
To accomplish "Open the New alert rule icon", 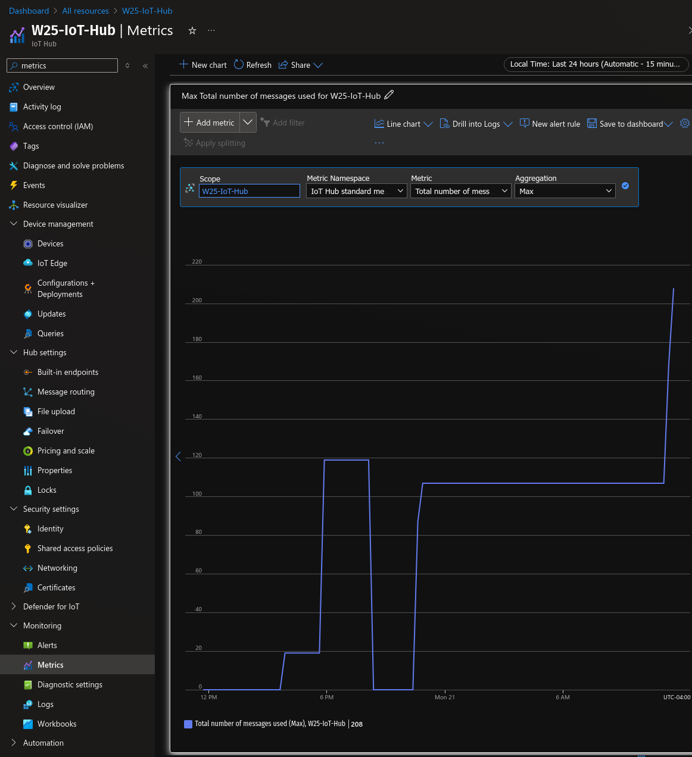I will (524, 123).
